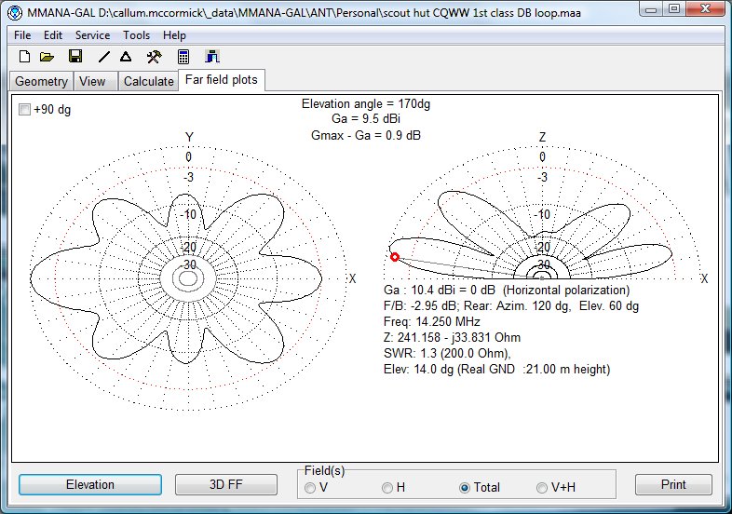Open the Service menu
732x514 pixels.
(92, 34)
